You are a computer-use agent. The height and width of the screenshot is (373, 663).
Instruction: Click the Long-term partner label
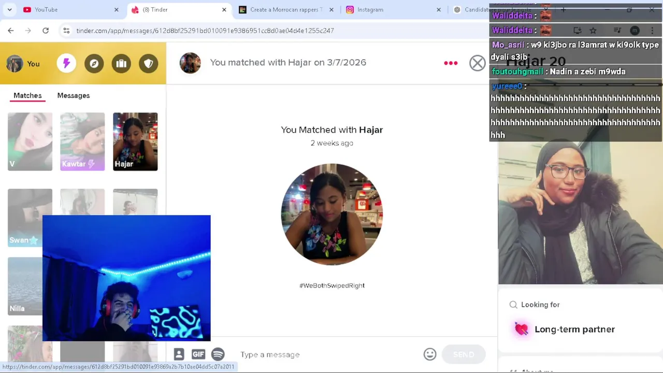pyautogui.click(x=574, y=329)
